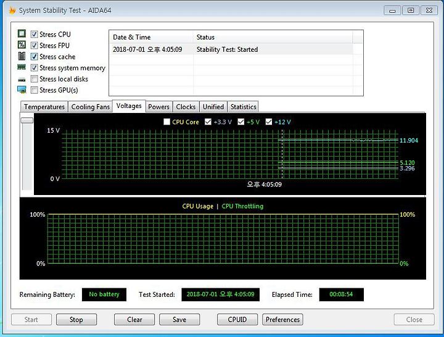Click the 5.120 voltage reading
The height and width of the screenshot is (337, 444).
407,162
